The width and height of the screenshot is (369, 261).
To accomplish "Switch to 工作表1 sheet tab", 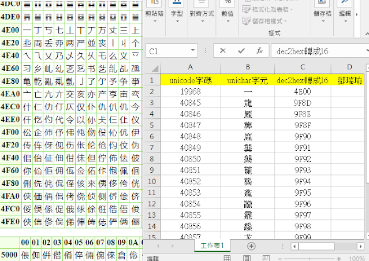I will [212, 246].
